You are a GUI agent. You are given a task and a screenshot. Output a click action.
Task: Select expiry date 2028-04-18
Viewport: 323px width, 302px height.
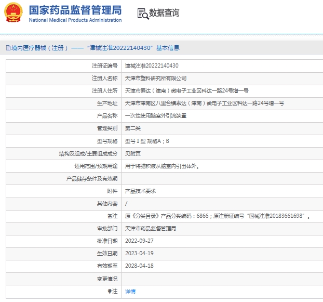click(x=139, y=266)
